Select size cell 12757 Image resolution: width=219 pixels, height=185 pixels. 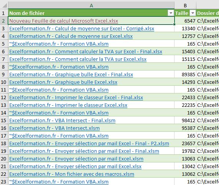(185, 36)
